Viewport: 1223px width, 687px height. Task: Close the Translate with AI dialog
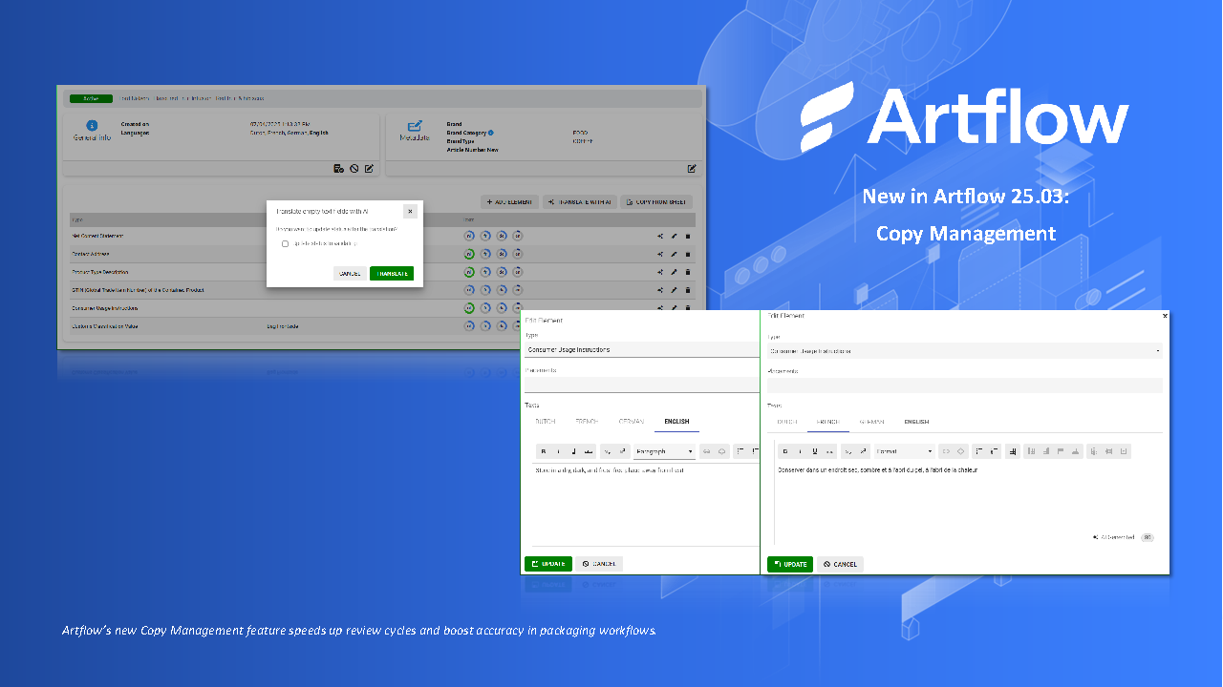410,212
